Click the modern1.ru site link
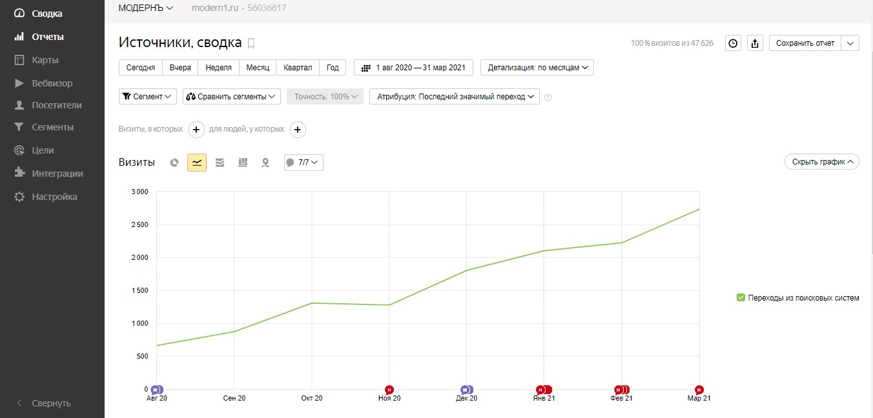This screenshot has height=418, width=873. click(x=214, y=8)
